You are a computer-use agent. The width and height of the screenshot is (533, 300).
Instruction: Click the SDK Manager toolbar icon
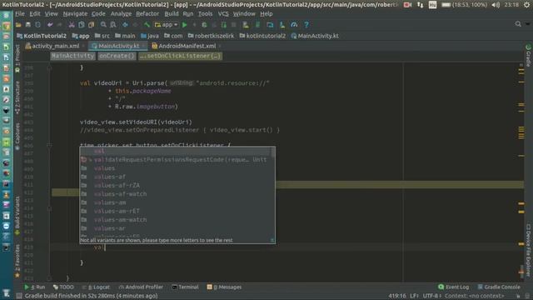[282, 25]
